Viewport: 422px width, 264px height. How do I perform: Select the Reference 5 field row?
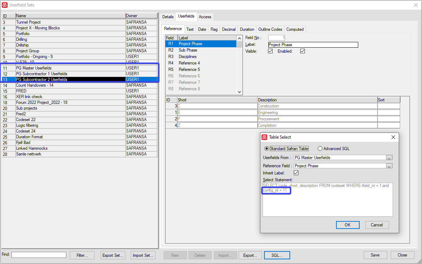click(x=201, y=70)
